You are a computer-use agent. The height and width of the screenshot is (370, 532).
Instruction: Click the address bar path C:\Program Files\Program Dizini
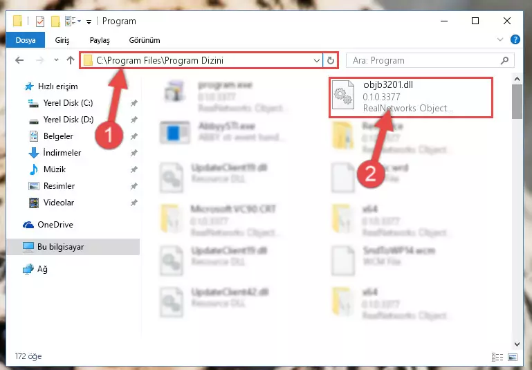[160, 60]
